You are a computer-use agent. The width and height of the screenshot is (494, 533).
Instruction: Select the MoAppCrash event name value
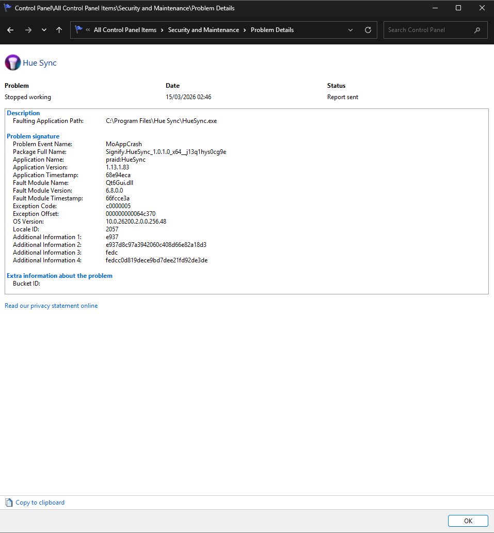124,144
